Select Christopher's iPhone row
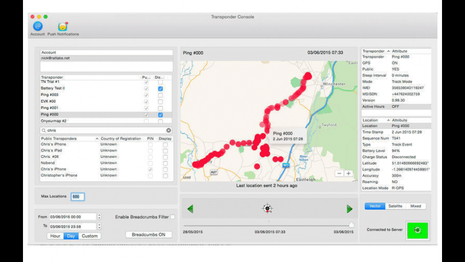 click(x=106, y=175)
